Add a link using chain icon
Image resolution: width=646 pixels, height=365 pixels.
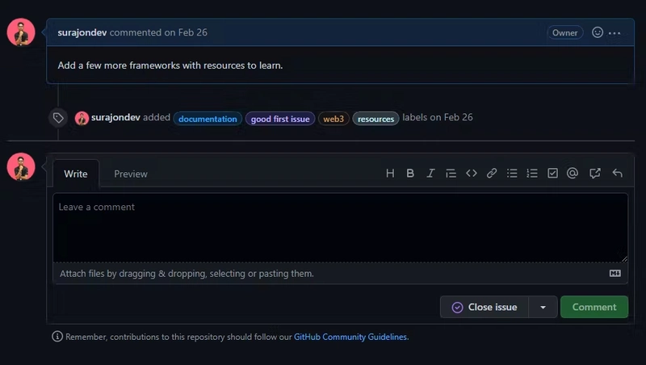(492, 174)
